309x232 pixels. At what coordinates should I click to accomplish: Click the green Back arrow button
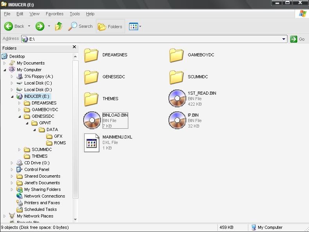click(x=9, y=26)
